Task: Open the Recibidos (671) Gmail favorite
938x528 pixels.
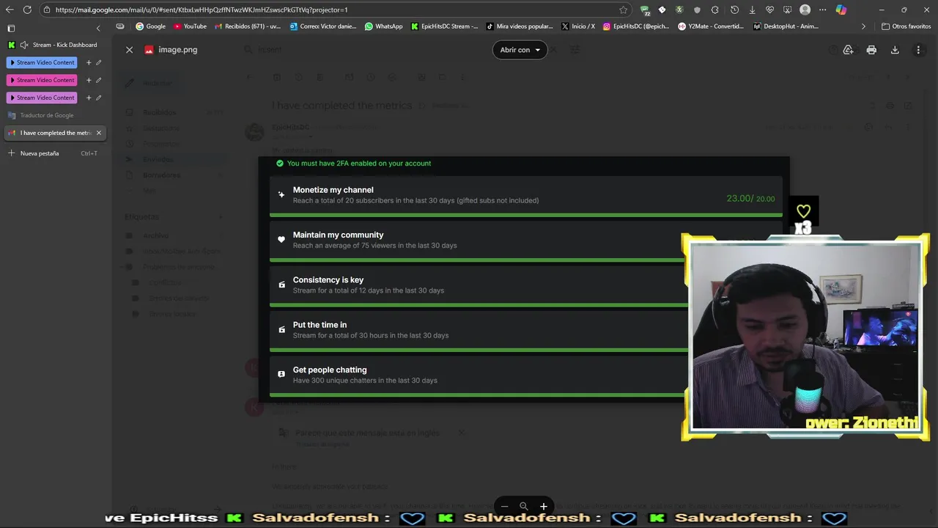Action: point(248,26)
